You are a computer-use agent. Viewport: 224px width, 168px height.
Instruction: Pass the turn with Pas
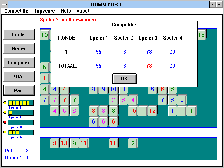click(x=19, y=90)
